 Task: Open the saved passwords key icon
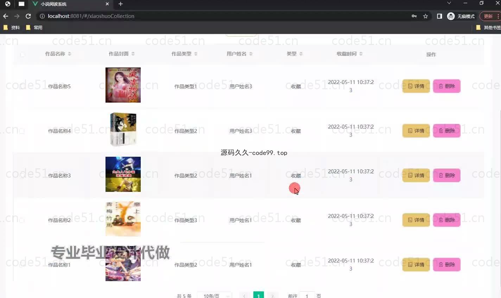(x=414, y=16)
